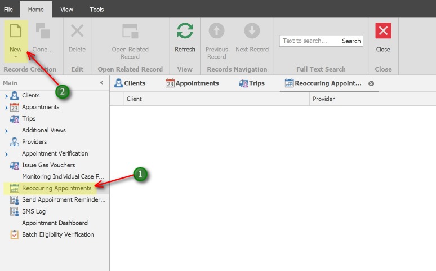Select Batch Eligibility Verification label
436x271 pixels.
pos(58,234)
